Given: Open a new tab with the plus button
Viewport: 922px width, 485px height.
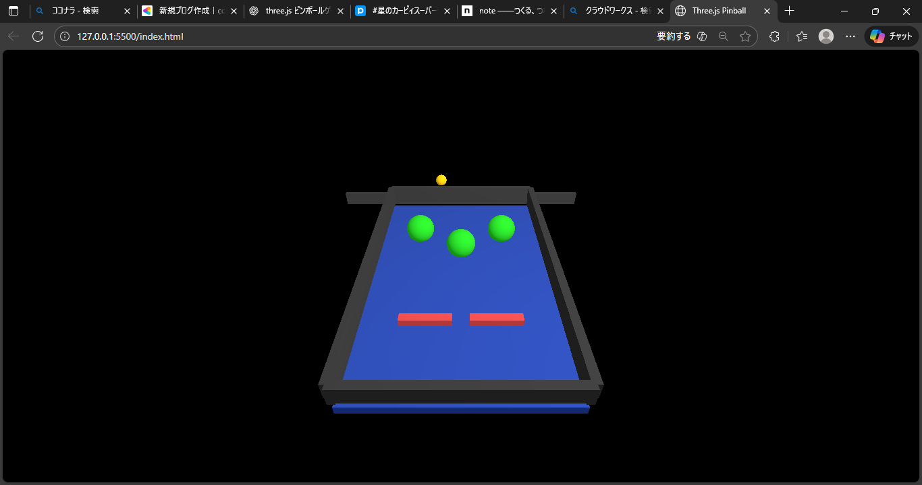Looking at the screenshot, I should tap(789, 11).
